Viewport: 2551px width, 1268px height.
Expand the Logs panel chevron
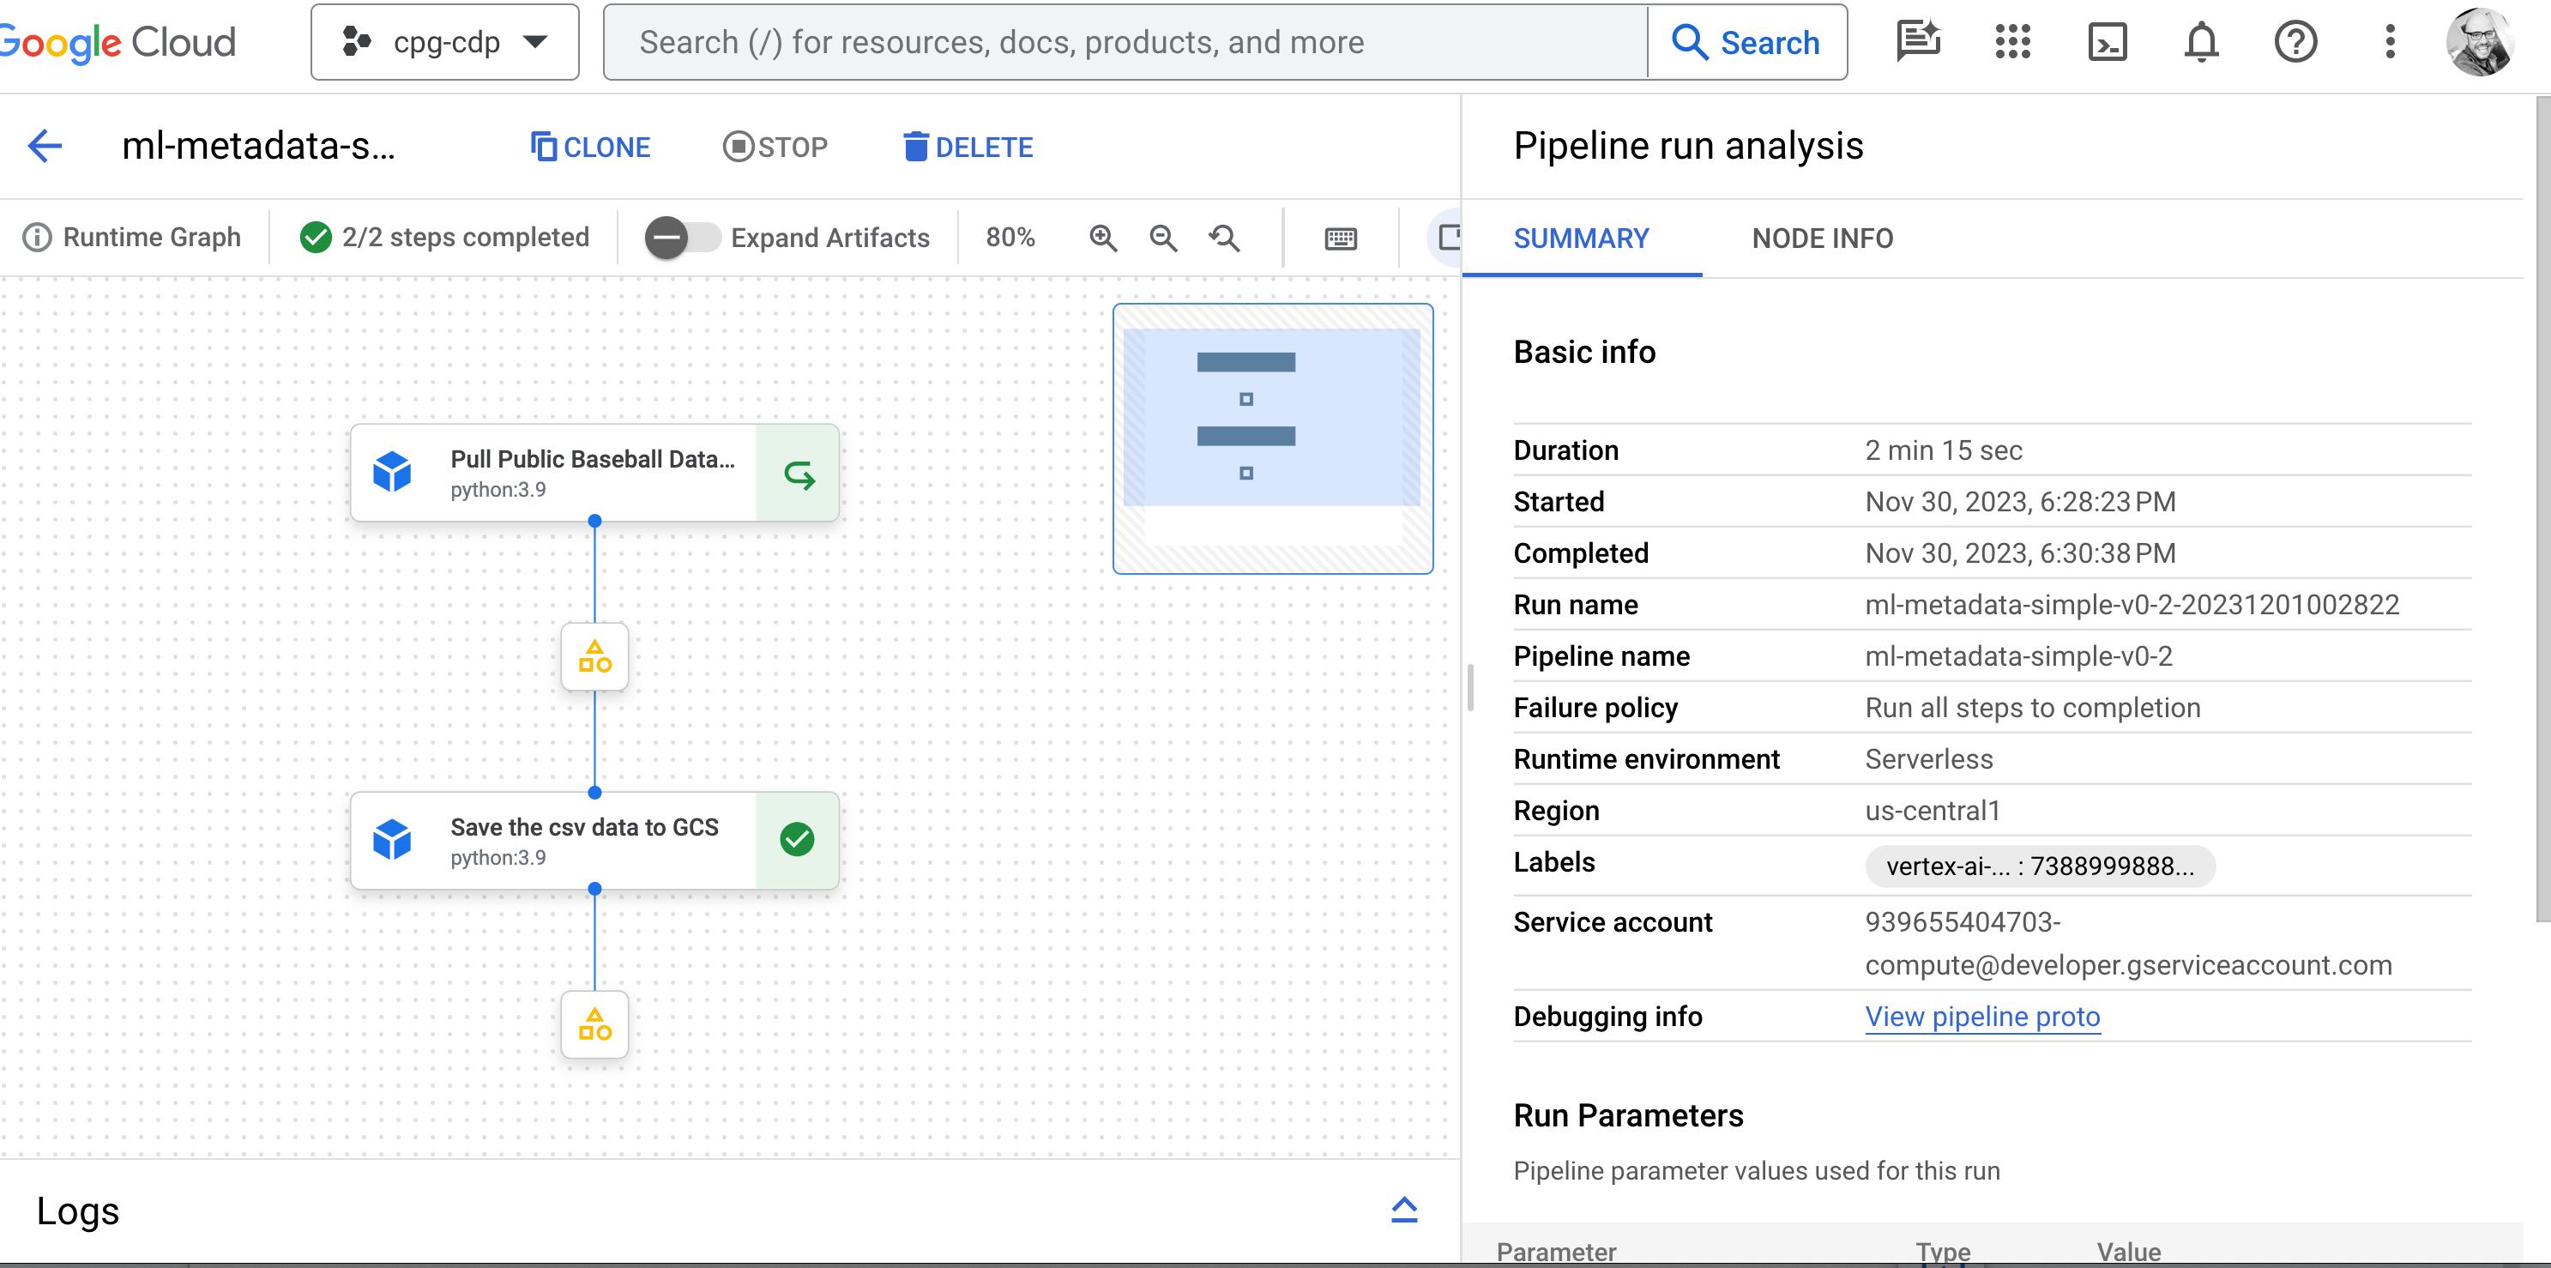[x=1403, y=1210]
